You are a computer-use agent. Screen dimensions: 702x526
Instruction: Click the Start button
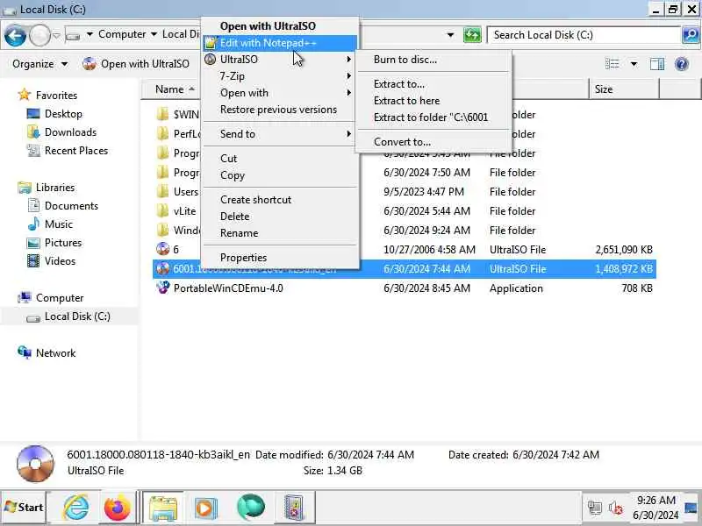24,508
